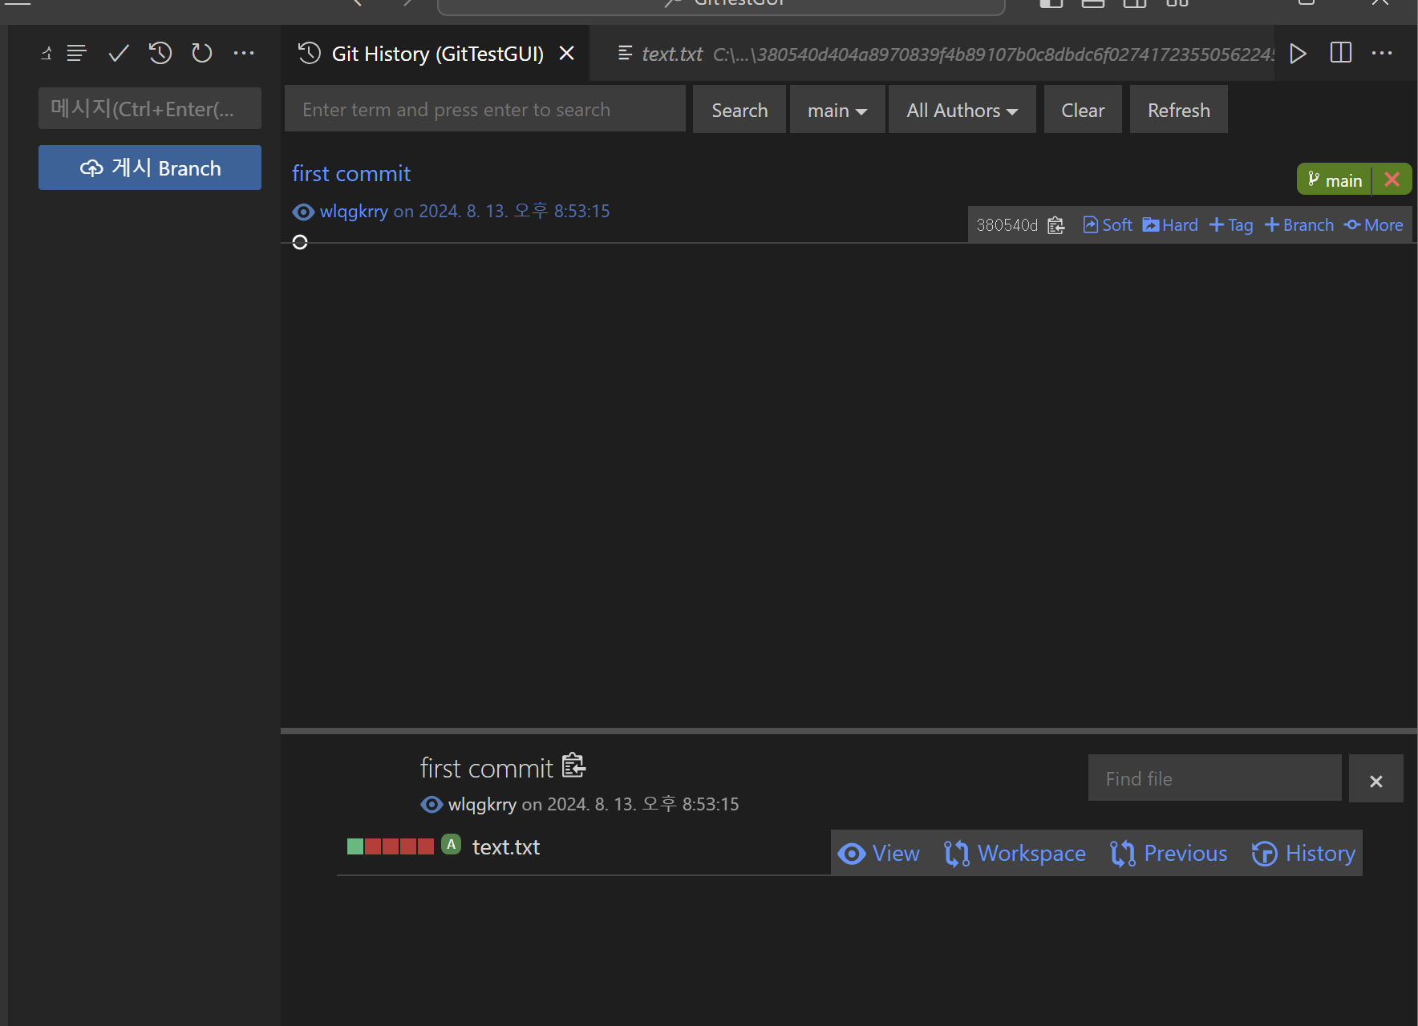
Task: Click the eye icon beside wlqgkrry in details panel
Action: pos(431,805)
